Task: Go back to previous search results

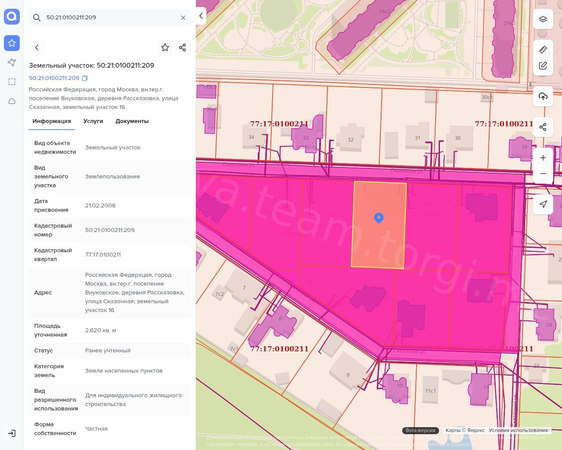Action: (37, 47)
